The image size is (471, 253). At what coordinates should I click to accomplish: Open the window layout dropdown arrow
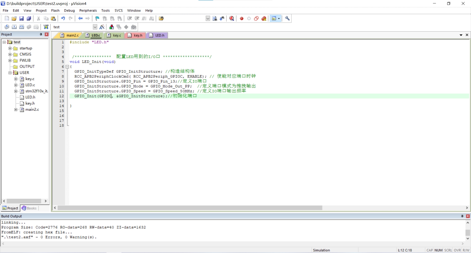tap(279, 18)
